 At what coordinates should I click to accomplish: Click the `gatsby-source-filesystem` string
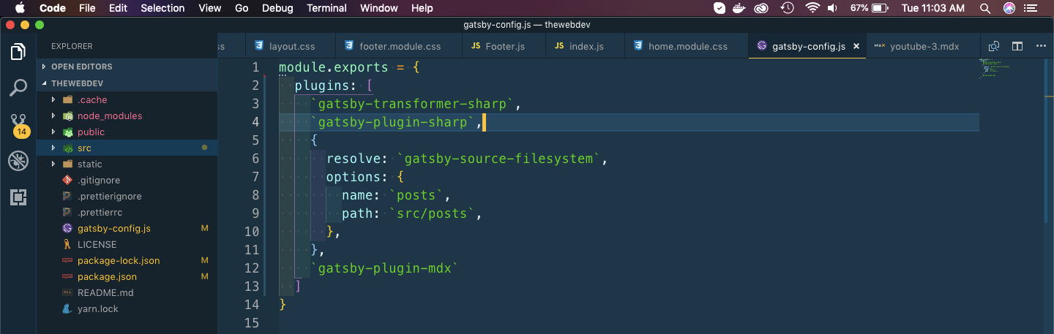click(x=499, y=159)
